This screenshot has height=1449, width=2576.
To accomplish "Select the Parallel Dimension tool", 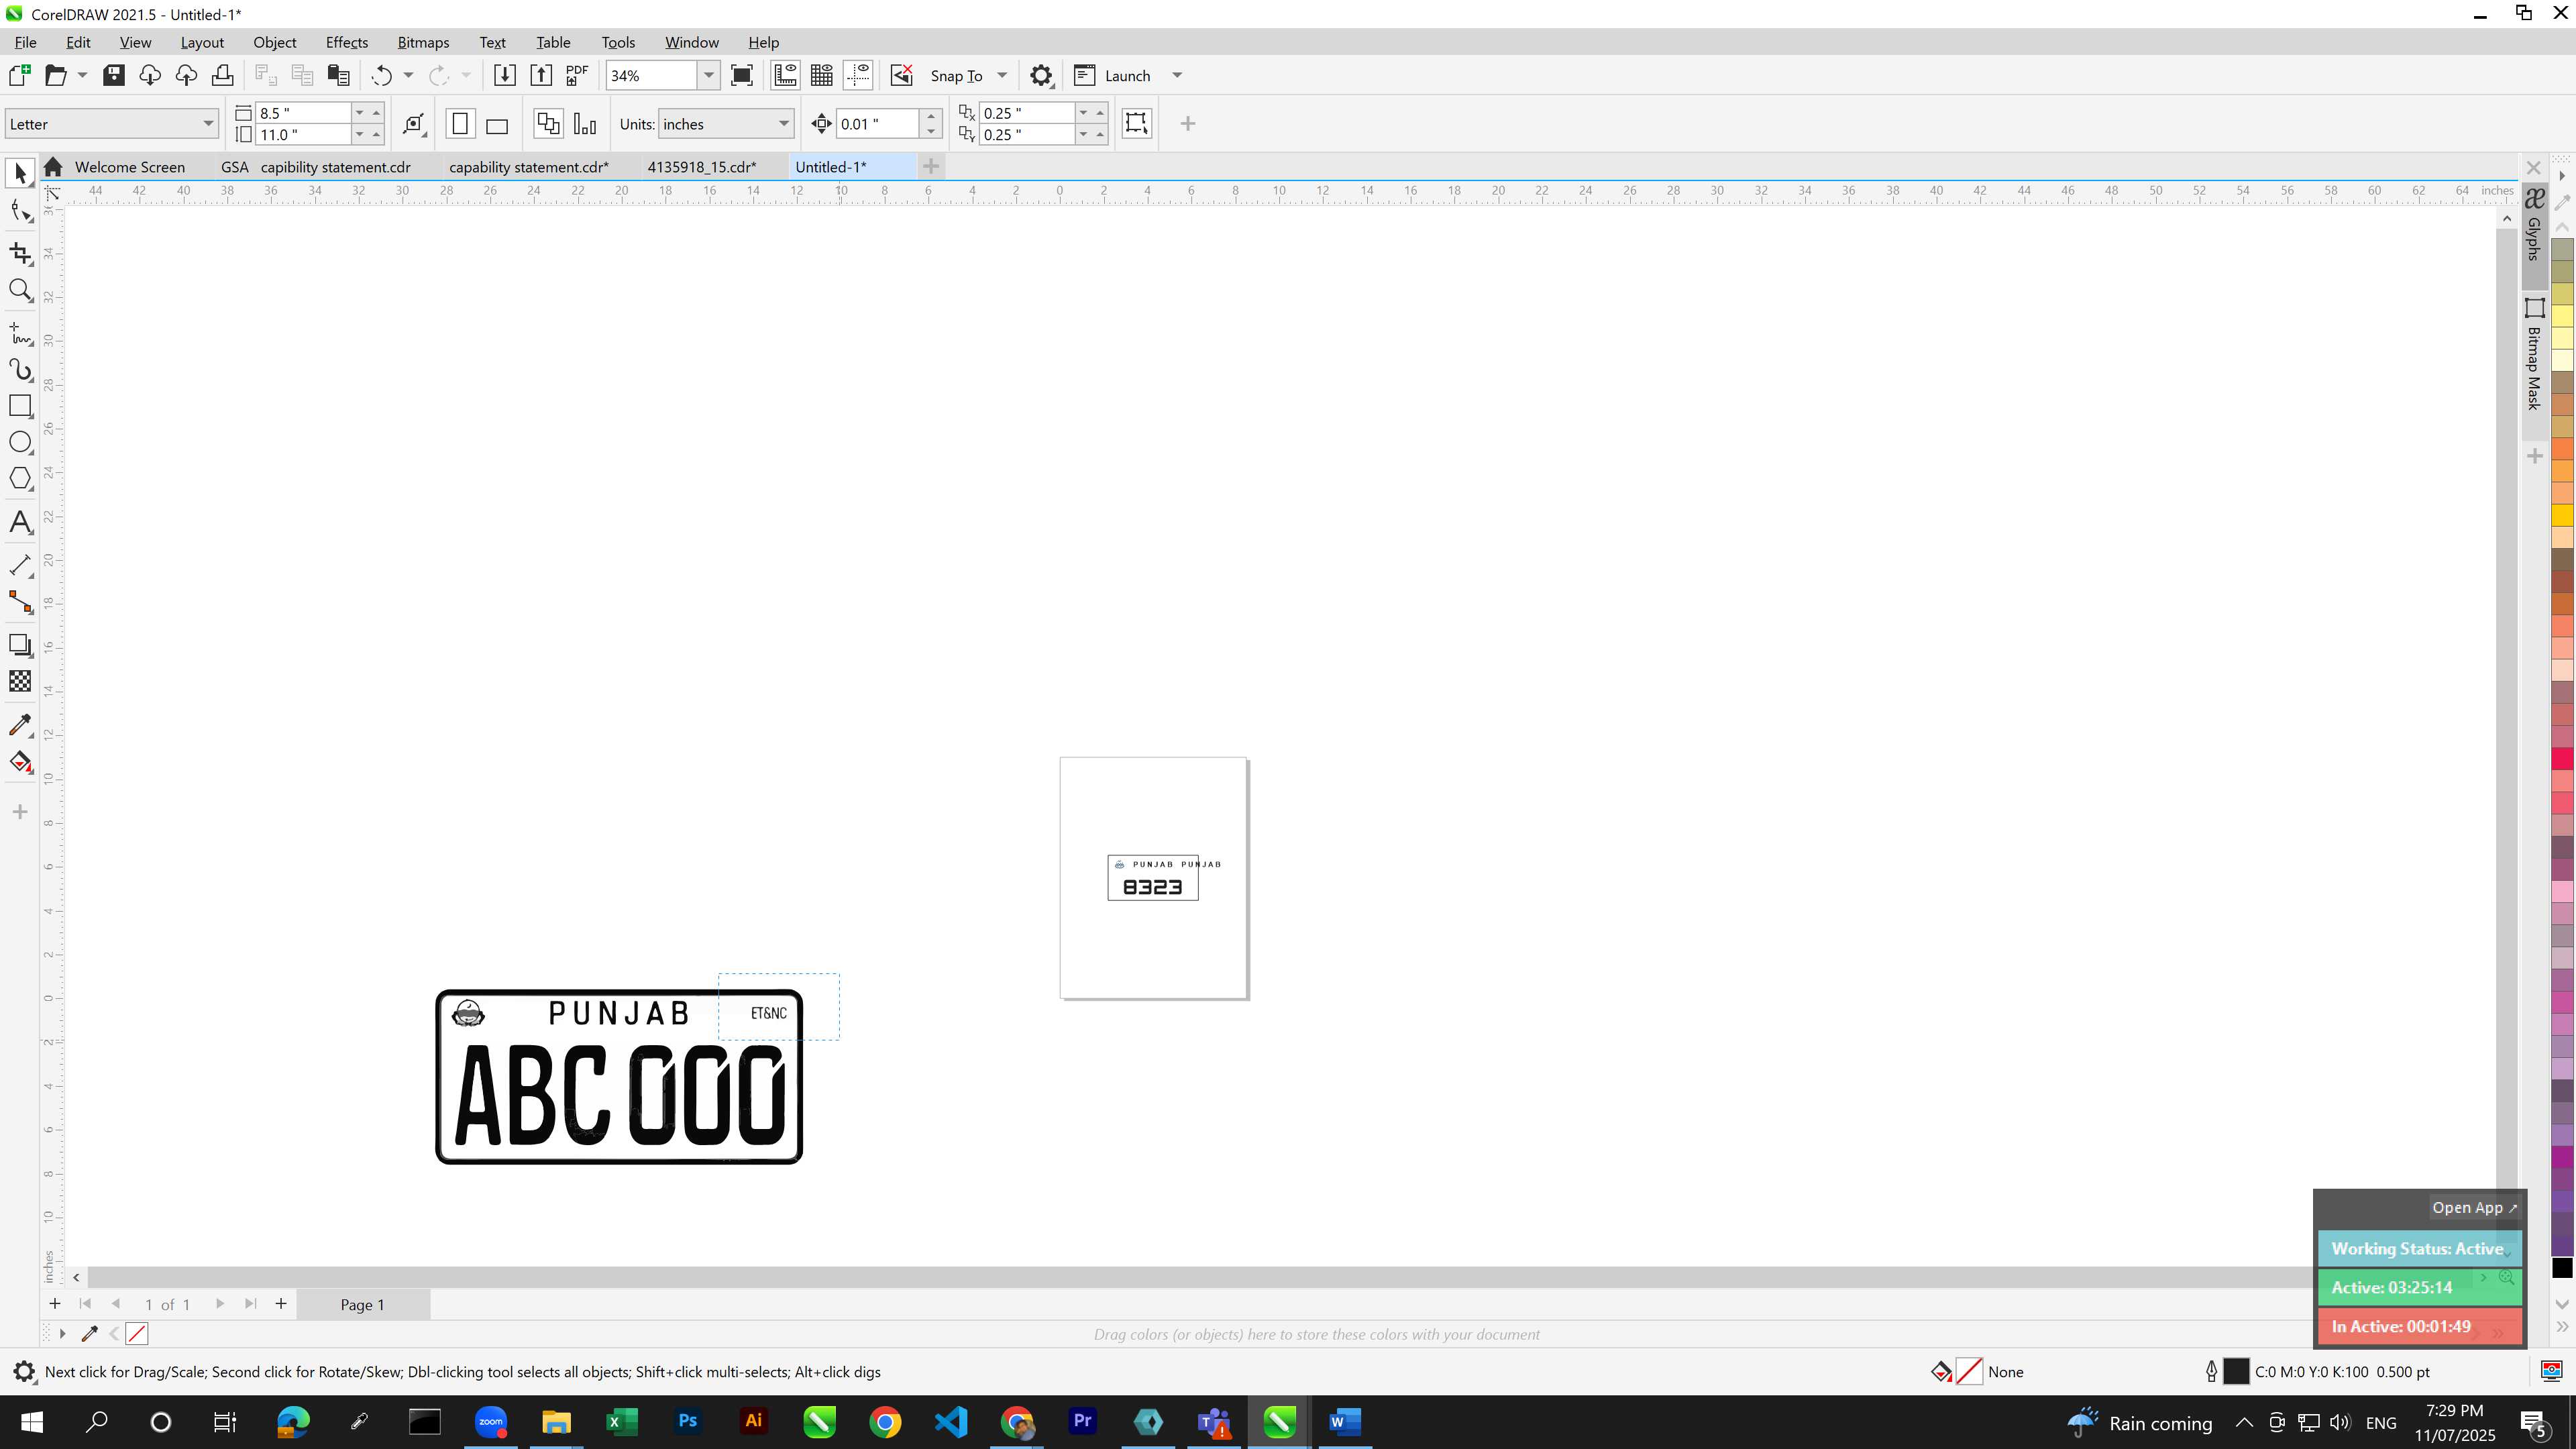I will tap(20, 565).
